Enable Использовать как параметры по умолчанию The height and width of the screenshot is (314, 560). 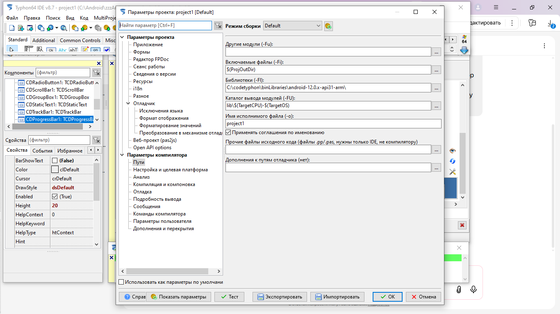pos(121,282)
